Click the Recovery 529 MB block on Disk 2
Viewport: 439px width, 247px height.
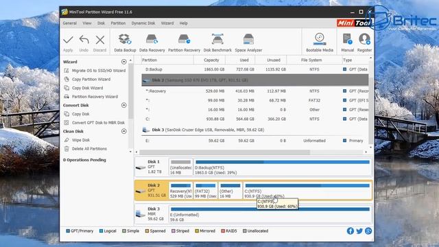[180, 191]
